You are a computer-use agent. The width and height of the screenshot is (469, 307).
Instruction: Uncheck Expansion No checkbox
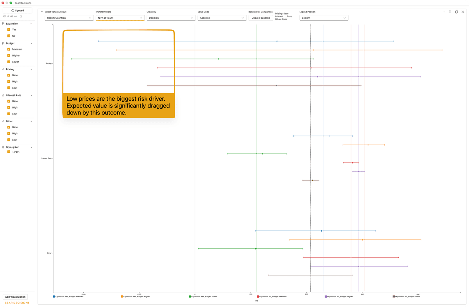(9, 36)
